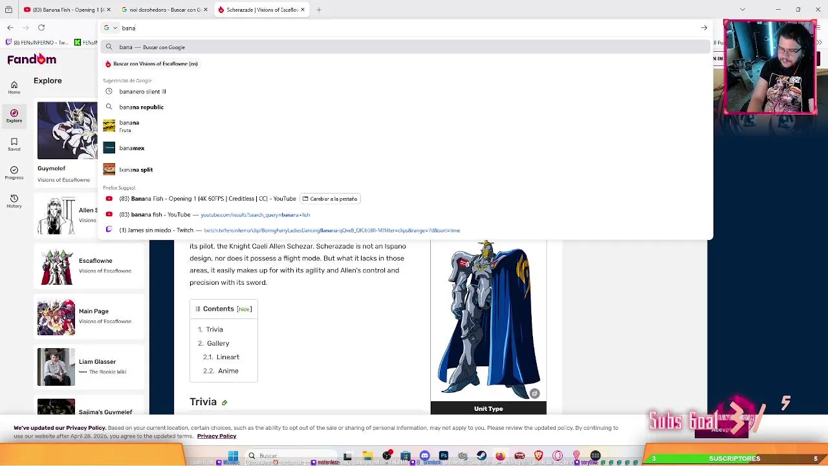Open Home in the Fandom sidebar
Viewport: 828px width, 466px height.
click(x=14, y=87)
